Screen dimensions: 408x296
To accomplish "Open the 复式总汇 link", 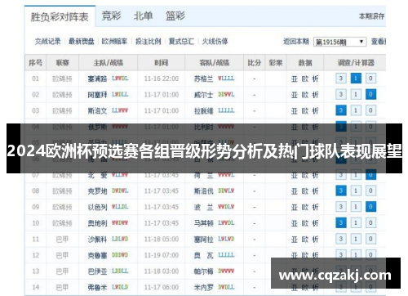I will (x=181, y=42).
